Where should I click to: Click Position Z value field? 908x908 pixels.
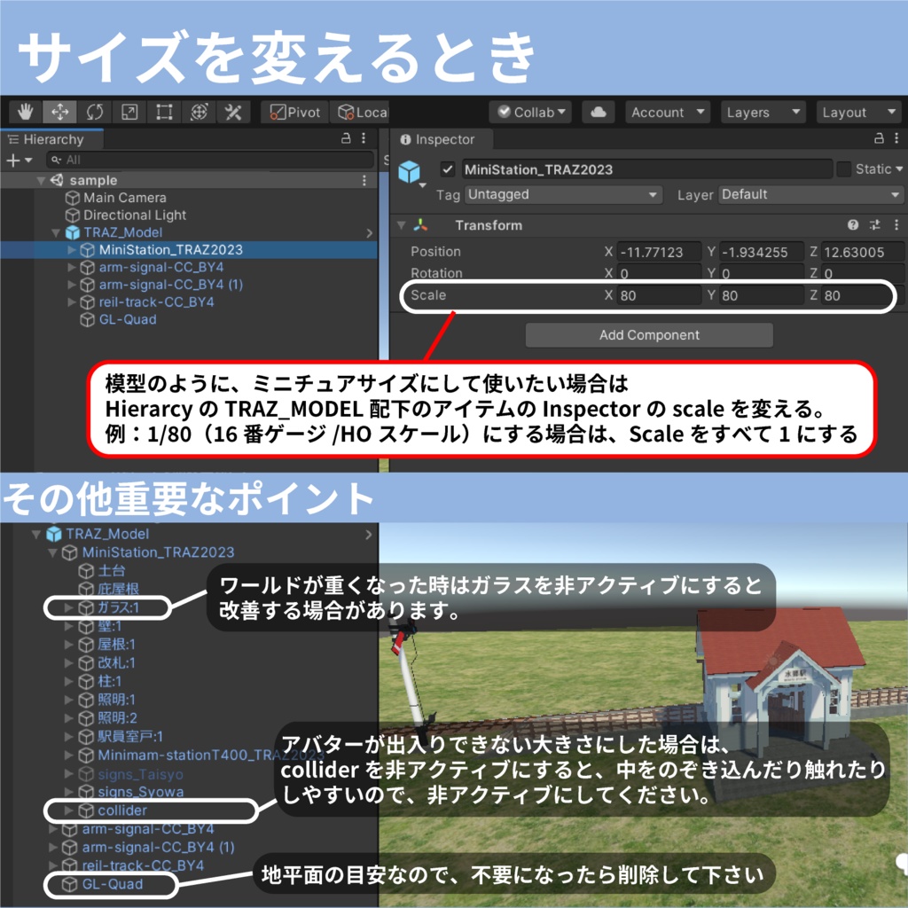863,253
